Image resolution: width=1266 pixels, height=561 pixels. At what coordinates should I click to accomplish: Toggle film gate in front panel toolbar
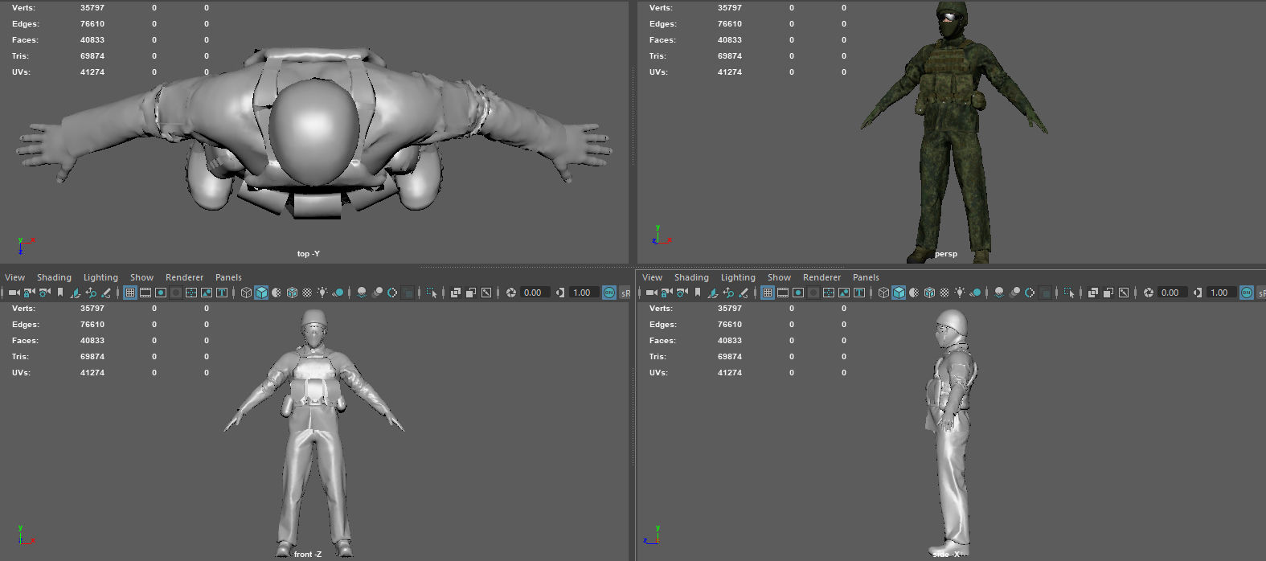[x=145, y=293]
